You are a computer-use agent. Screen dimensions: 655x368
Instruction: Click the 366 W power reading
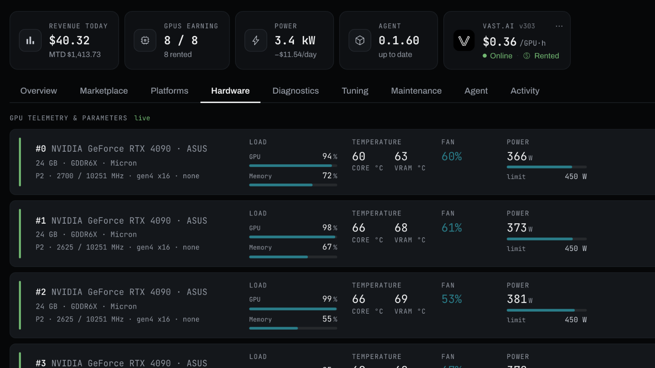click(x=519, y=157)
